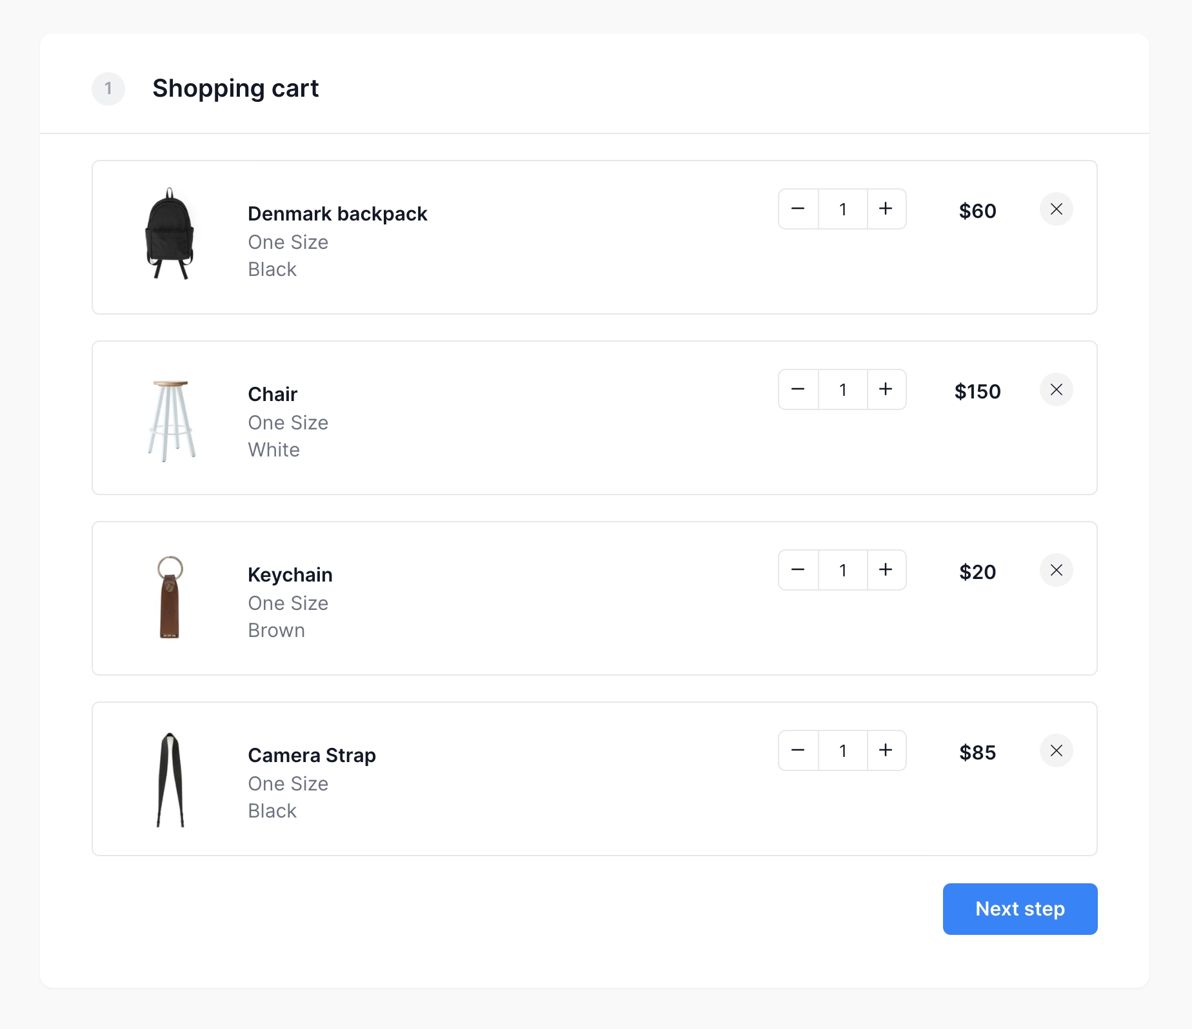Remove the Keychain from cart
The image size is (1192, 1029).
click(1056, 570)
